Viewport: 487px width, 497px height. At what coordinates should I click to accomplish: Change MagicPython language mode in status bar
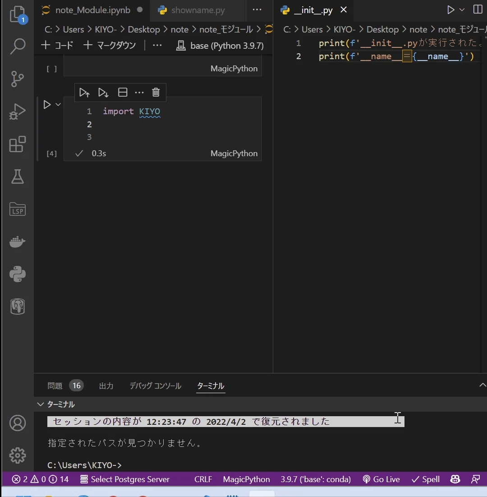(x=246, y=479)
